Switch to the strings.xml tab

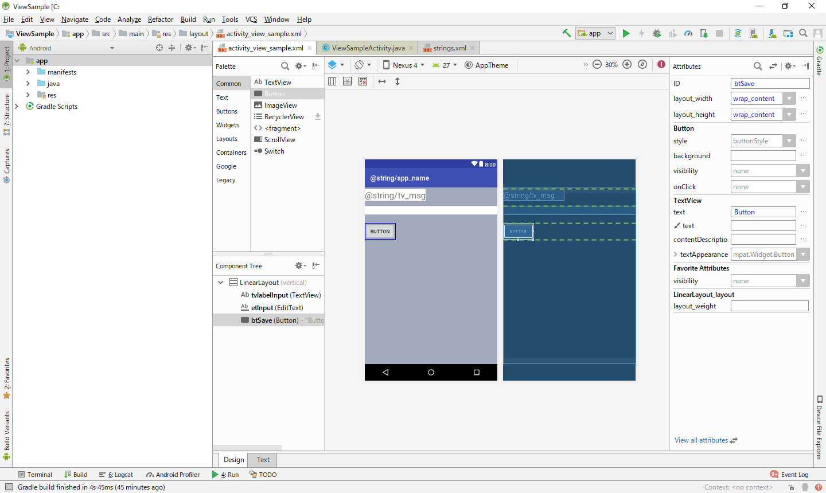point(449,48)
